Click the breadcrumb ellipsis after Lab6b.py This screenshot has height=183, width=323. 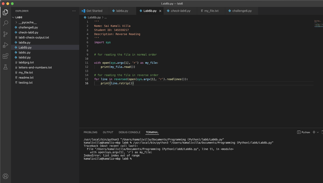click(x=105, y=18)
